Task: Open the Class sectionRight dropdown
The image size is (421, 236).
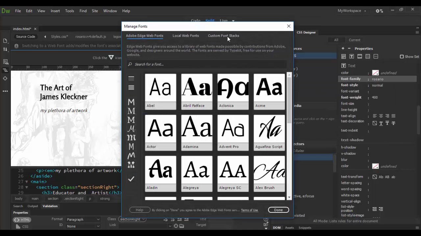Action: point(133,219)
